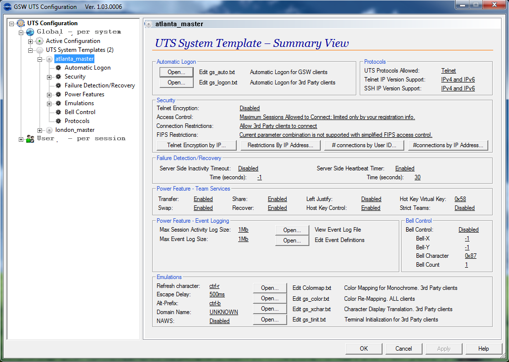
Task: Click the gear icon beside Security
Action: click(58, 77)
